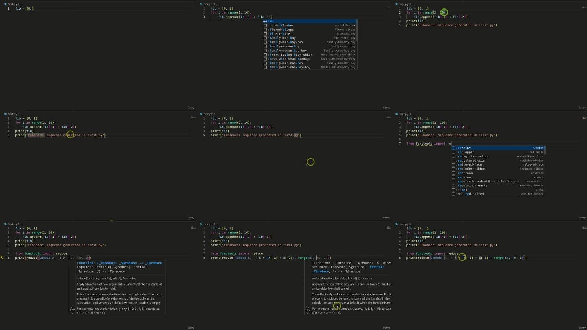Show next signature in popup highlighting 'function:'
587x330 pixels.
tap(72, 313)
